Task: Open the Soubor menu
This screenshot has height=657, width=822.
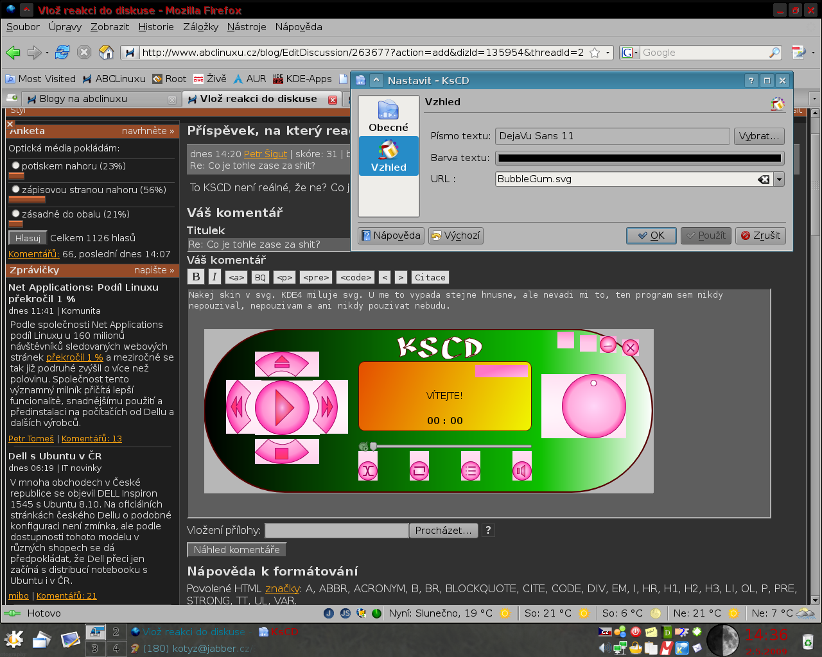Action: click(23, 27)
